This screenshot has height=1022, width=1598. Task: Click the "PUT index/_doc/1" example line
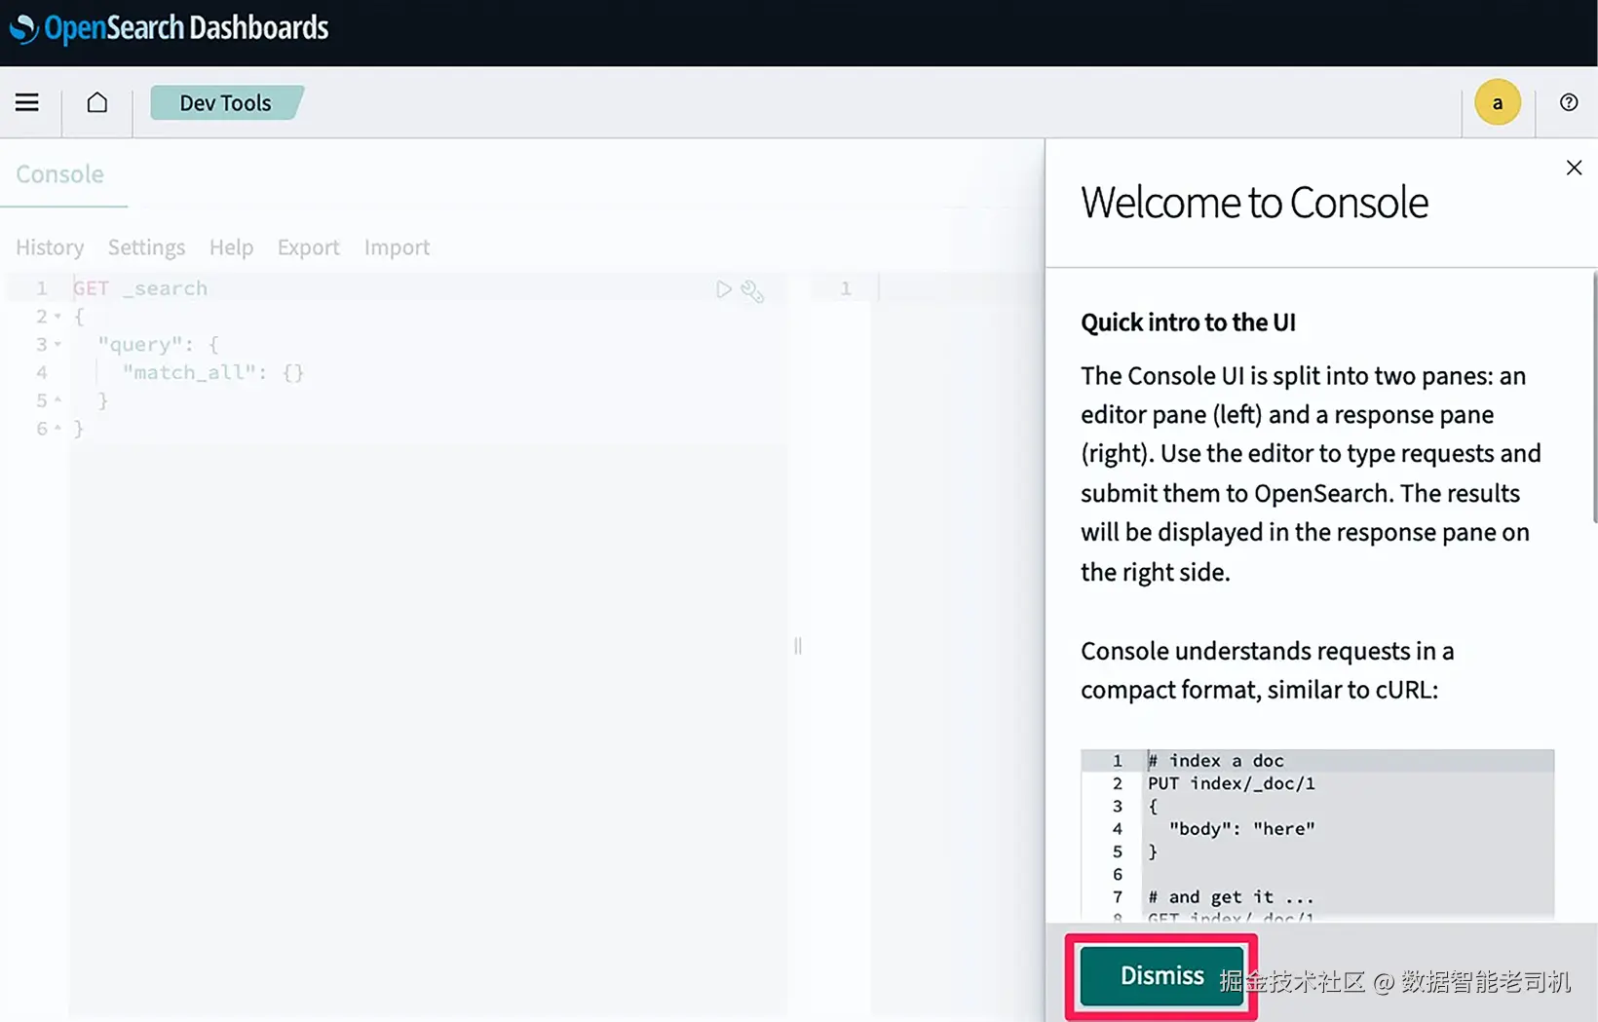tap(1232, 783)
